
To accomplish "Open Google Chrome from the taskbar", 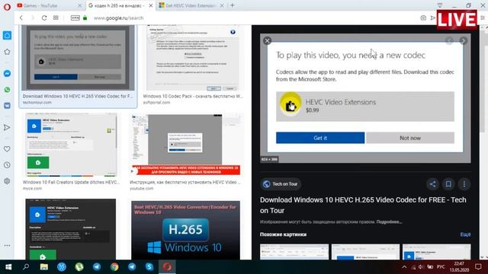I will [x=114, y=267].
